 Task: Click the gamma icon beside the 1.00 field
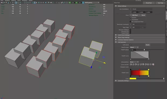[x=76, y=2]
